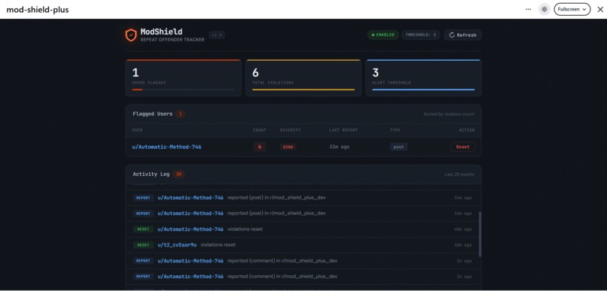Open the u/t2_cv5sor9u user link
Image resolution: width=607 pixels, height=291 pixels.
(x=177, y=245)
